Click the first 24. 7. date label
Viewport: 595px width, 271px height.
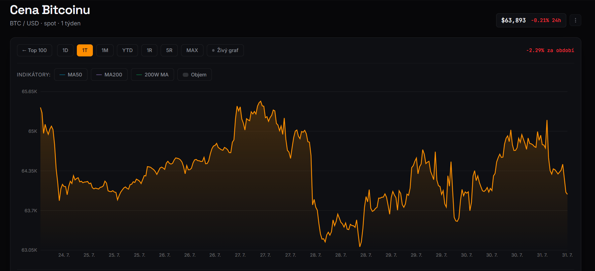pos(64,255)
